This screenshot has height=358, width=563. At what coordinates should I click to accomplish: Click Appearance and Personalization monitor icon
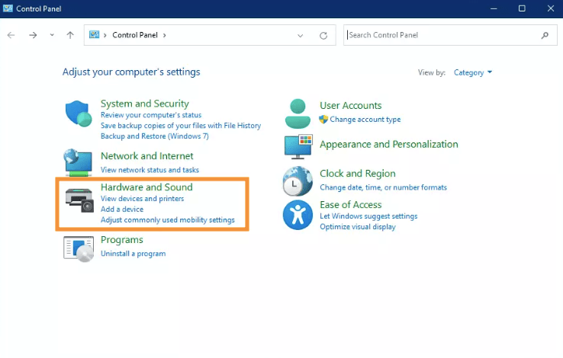tap(298, 147)
